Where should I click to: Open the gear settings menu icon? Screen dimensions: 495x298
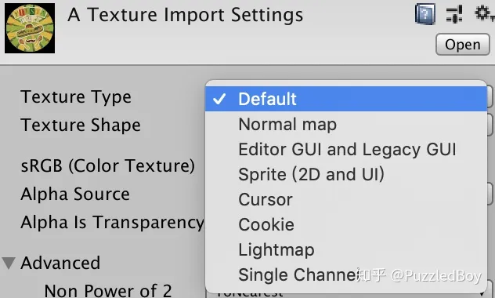[483, 13]
